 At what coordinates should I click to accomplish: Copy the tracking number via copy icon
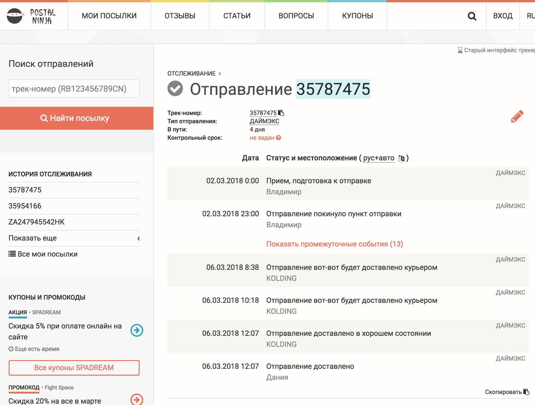tap(281, 113)
